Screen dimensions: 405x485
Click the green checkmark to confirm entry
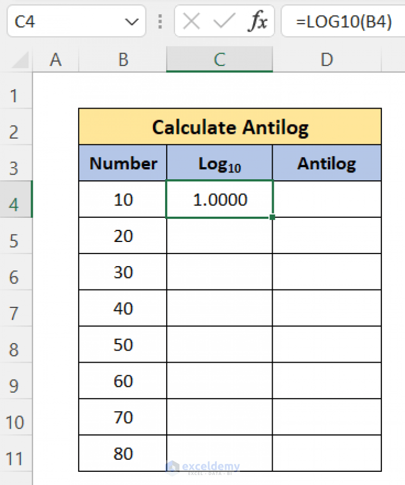tap(224, 21)
